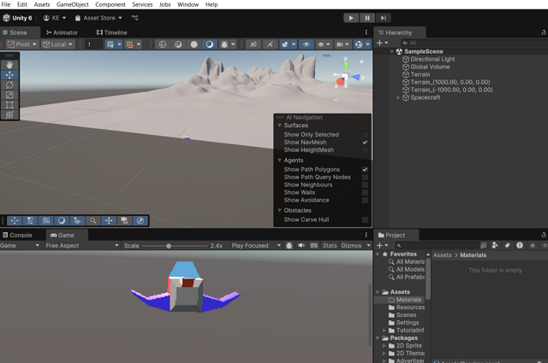The image size is (548, 363).
Task: Enable Show Only Selected checkbox
Action: point(365,135)
